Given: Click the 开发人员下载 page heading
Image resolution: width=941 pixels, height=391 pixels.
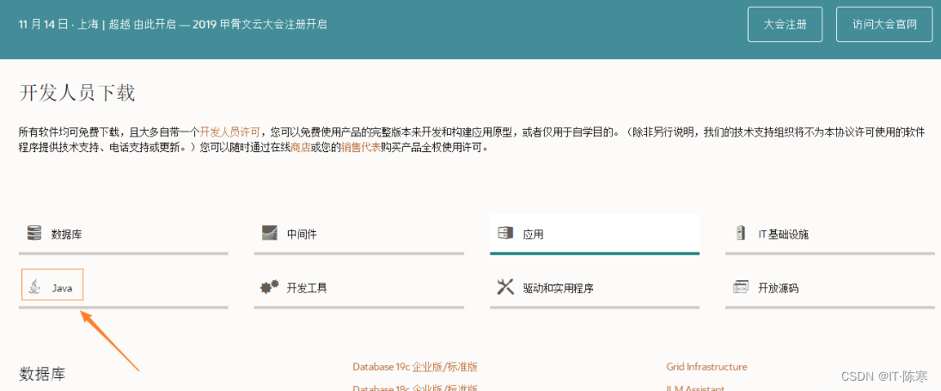Looking at the screenshot, I should [77, 94].
